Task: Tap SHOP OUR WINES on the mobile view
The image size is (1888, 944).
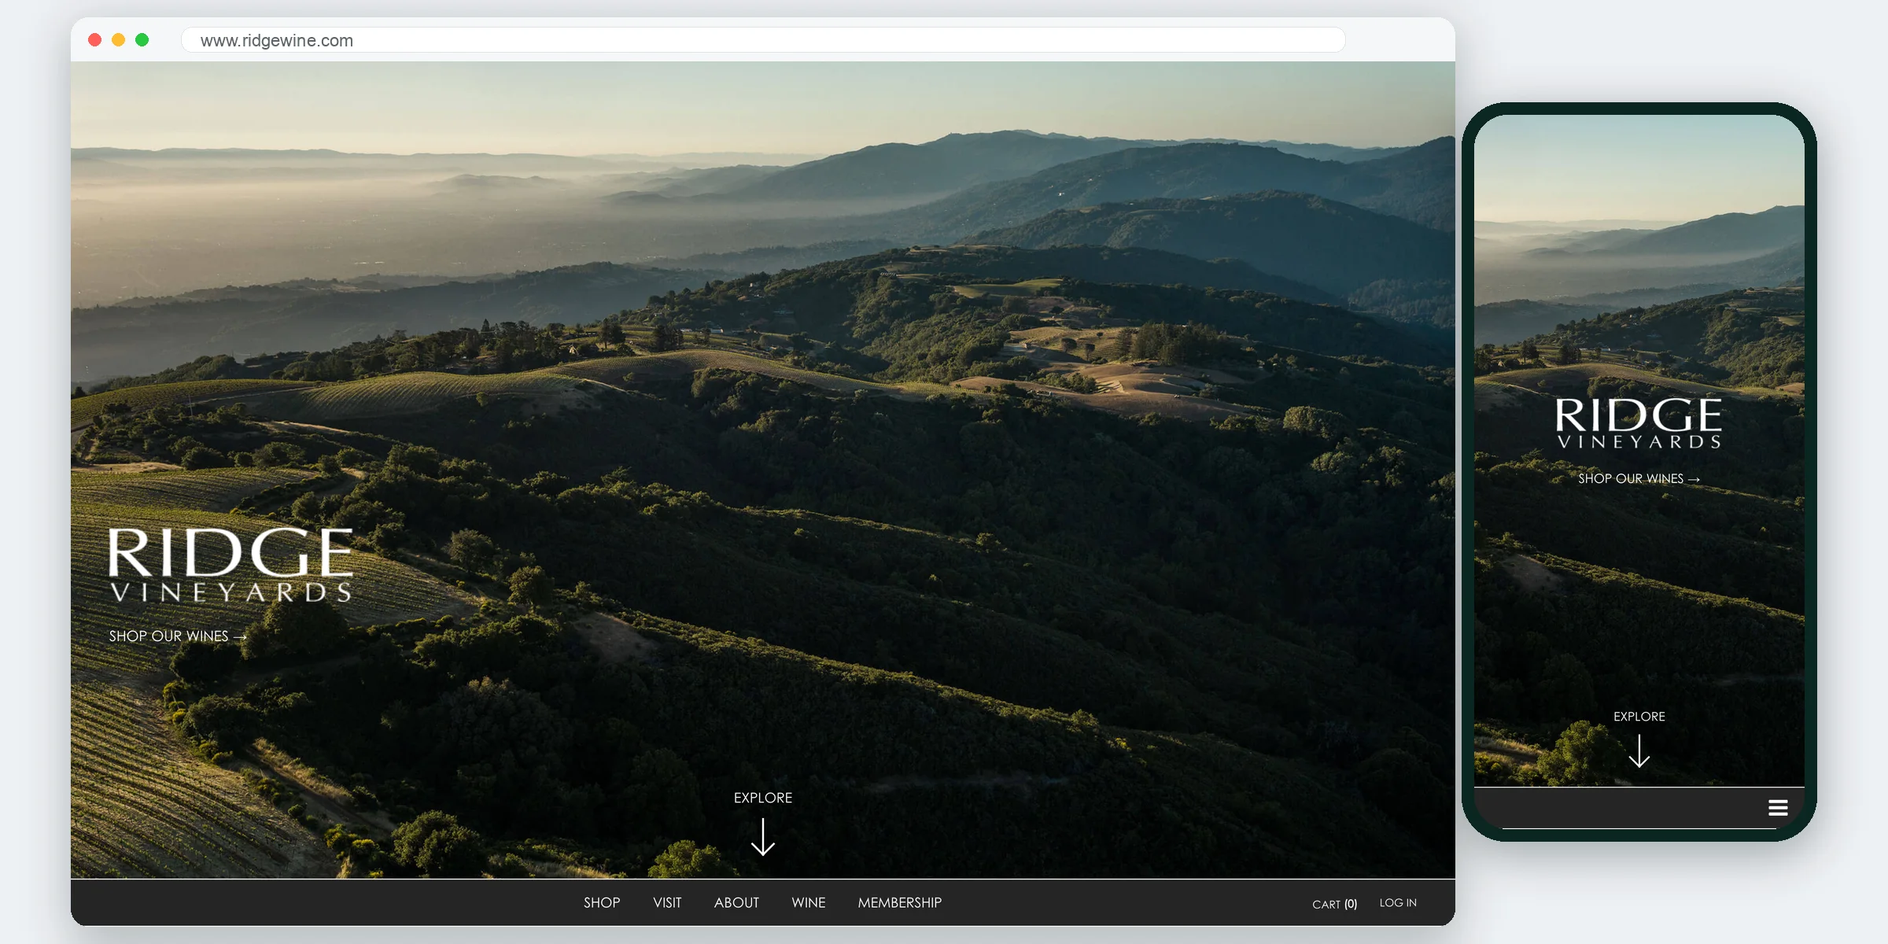Action: click(x=1639, y=478)
